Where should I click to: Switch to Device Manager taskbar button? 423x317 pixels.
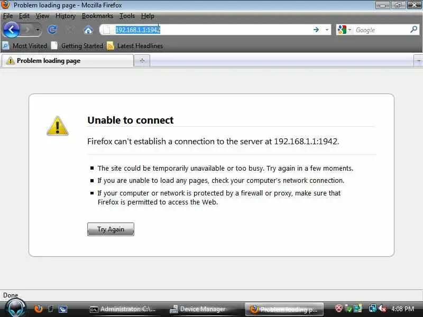coord(198,309)
